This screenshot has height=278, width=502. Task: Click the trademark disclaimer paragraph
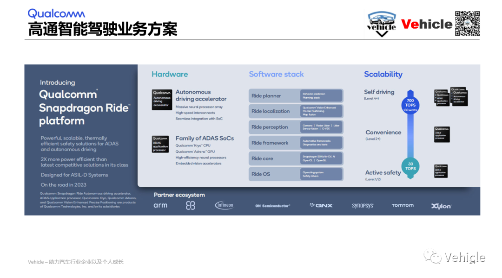(x=88, y=200)
